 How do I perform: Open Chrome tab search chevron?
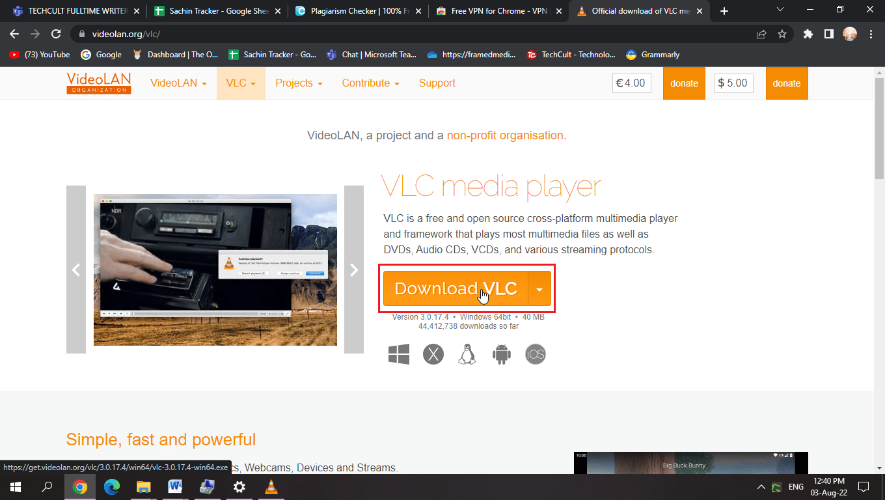point(782,10)
